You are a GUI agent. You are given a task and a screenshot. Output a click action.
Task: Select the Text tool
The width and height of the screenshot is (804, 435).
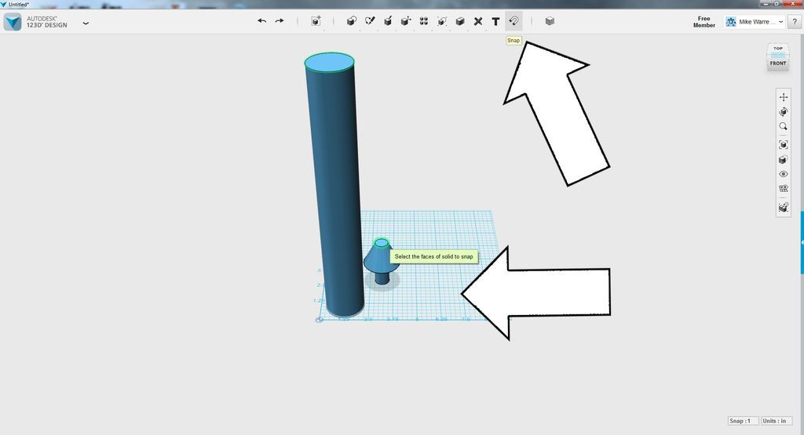495,21
